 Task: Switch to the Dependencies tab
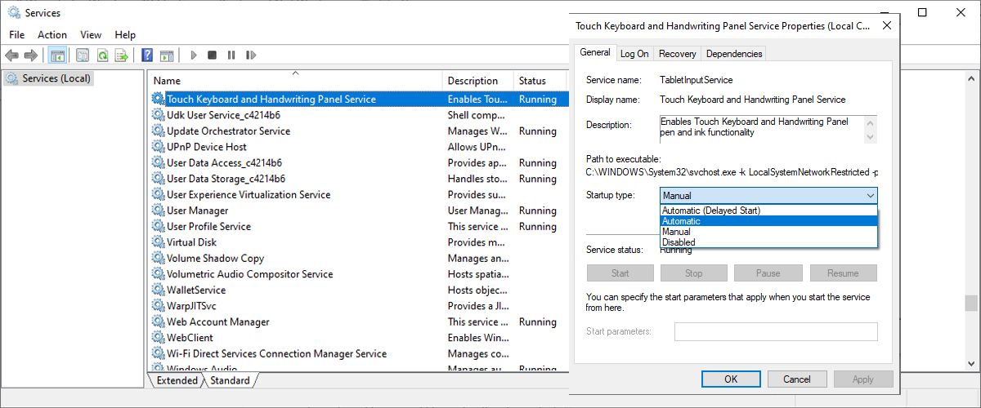pyautogui.click(x=733, y=54)
